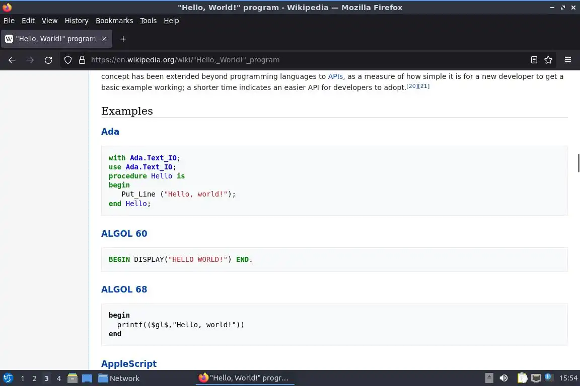
Task: Go back to the previous page
Action: pyautogui.click(x=12, y=60)
